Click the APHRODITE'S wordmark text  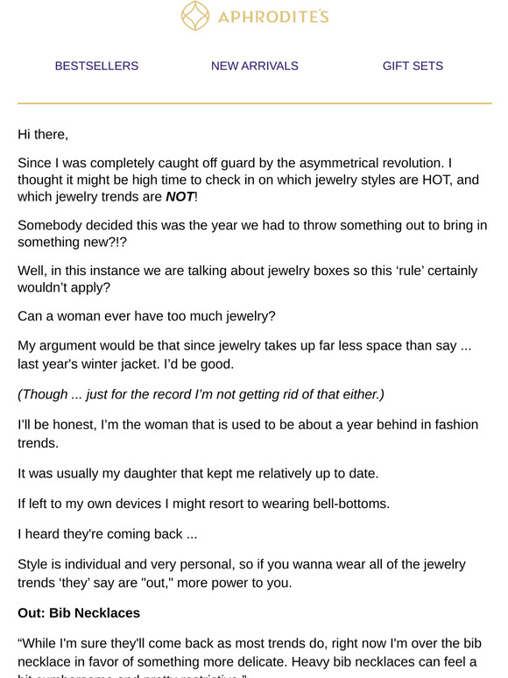point(273,17)
